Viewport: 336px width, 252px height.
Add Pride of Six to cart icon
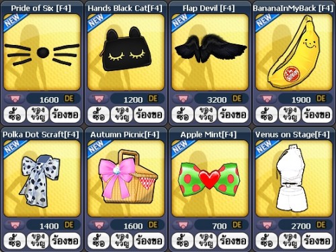[x=15, y=99]
